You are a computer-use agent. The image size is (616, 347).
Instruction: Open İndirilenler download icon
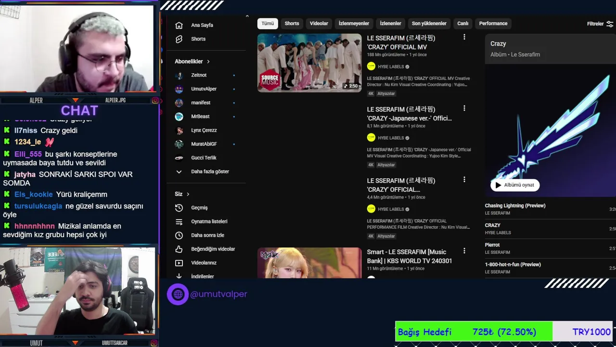pyautogui.click(x=179, y=276)
